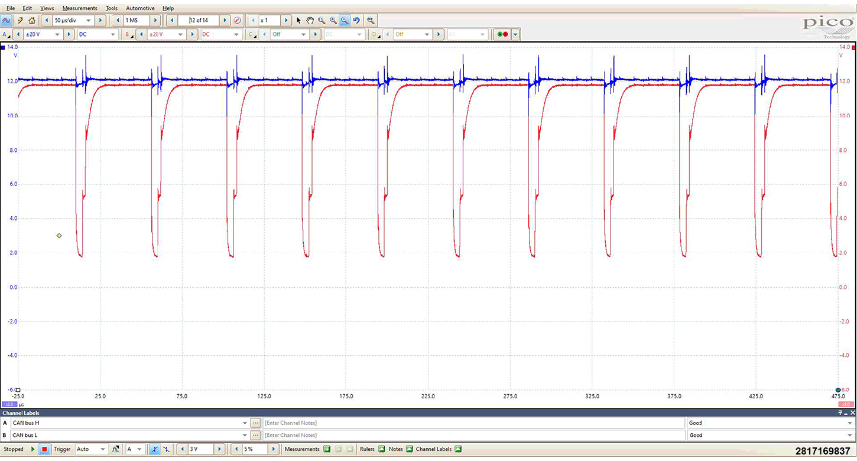Toggle the Channel Labels panel display
Screen dimensions: 857x461
(458, 449)
